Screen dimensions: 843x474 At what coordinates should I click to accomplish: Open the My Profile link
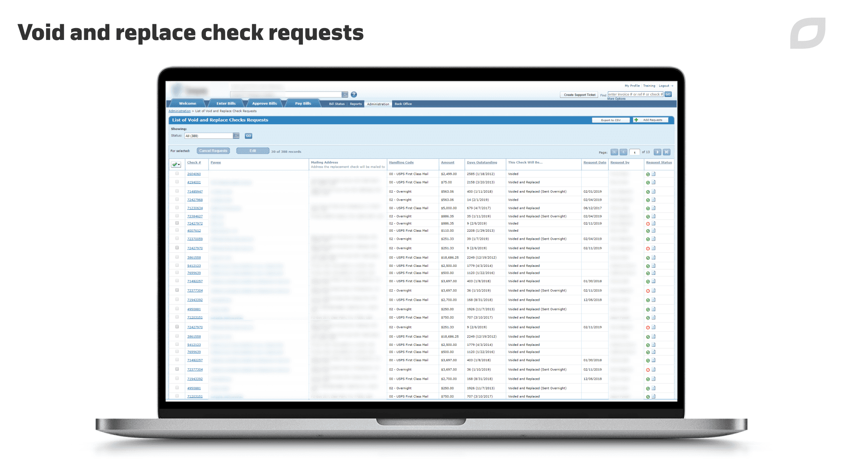[x=632, y=86]
